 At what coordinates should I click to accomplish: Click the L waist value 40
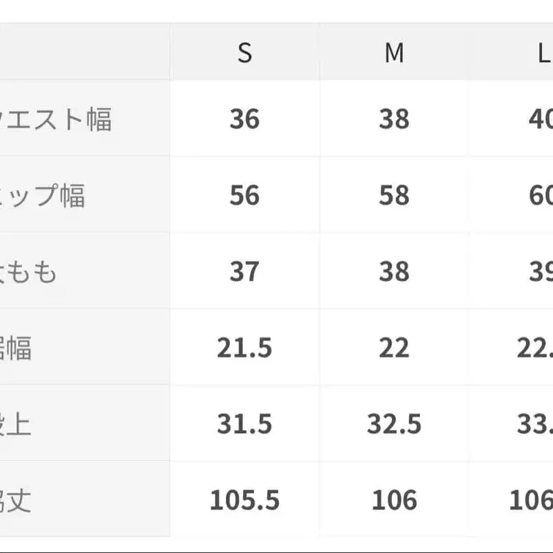click(x=541, y=120)
